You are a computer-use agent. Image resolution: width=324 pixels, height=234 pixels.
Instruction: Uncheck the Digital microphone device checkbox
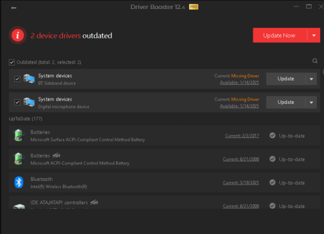coord(17,102)
